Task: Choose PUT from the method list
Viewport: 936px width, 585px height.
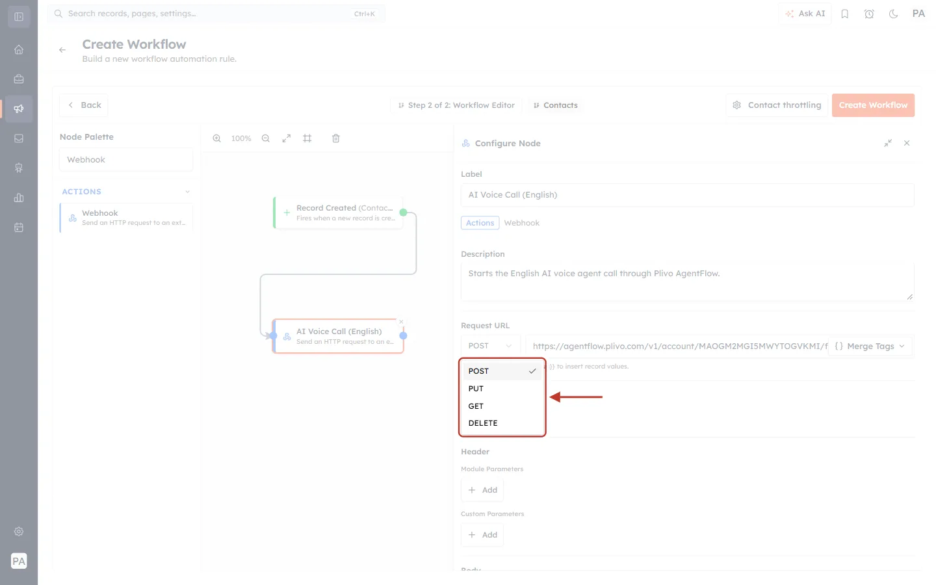Action: (x=502, y=389)
